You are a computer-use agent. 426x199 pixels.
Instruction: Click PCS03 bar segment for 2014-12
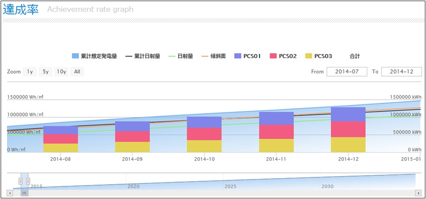coord(348,145)
